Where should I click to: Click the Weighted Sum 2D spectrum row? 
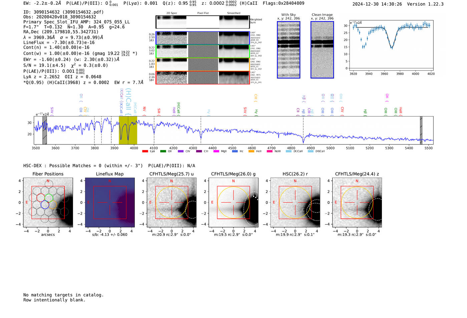202,22
